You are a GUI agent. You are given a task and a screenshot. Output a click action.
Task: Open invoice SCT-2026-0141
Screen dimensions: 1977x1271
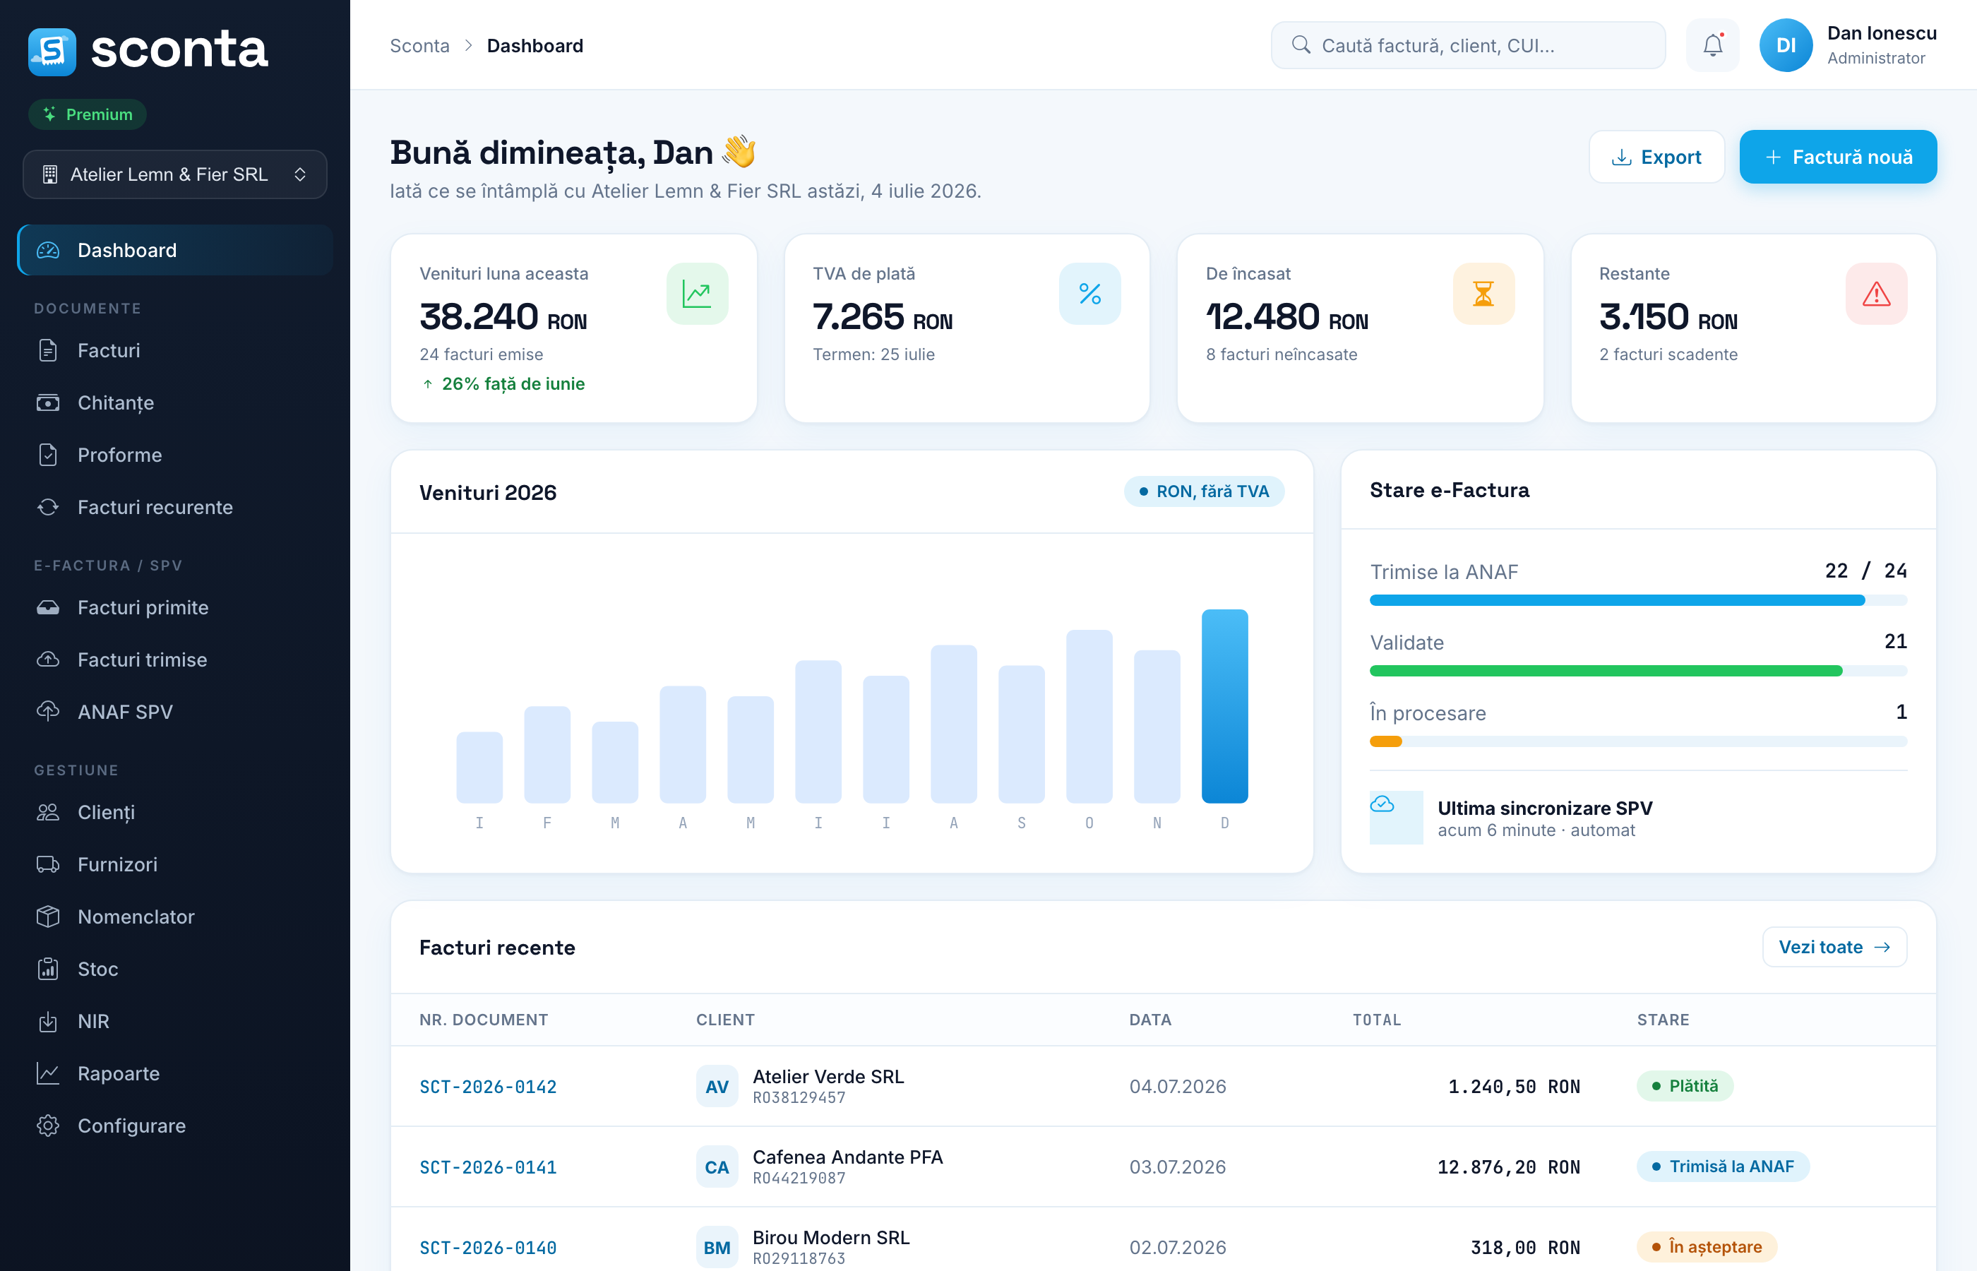coord(488,1167)
